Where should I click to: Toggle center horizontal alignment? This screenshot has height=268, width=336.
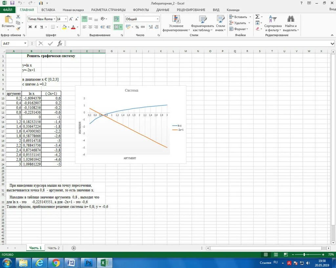click(91, 27)
